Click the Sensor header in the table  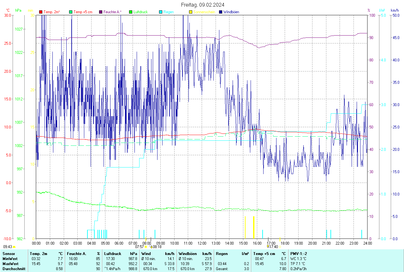[9, 254]
